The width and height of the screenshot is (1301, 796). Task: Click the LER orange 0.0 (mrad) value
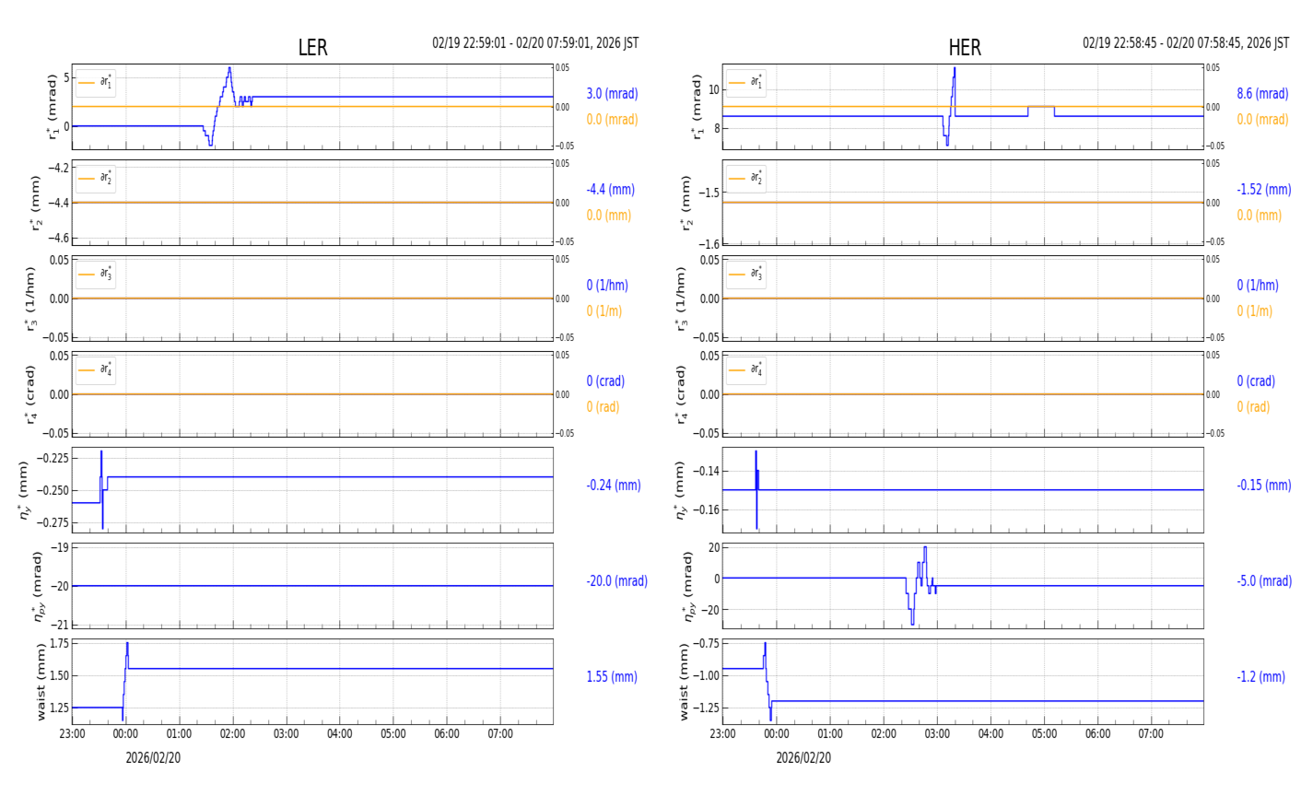pyautogui.click(x=612, y=120)
